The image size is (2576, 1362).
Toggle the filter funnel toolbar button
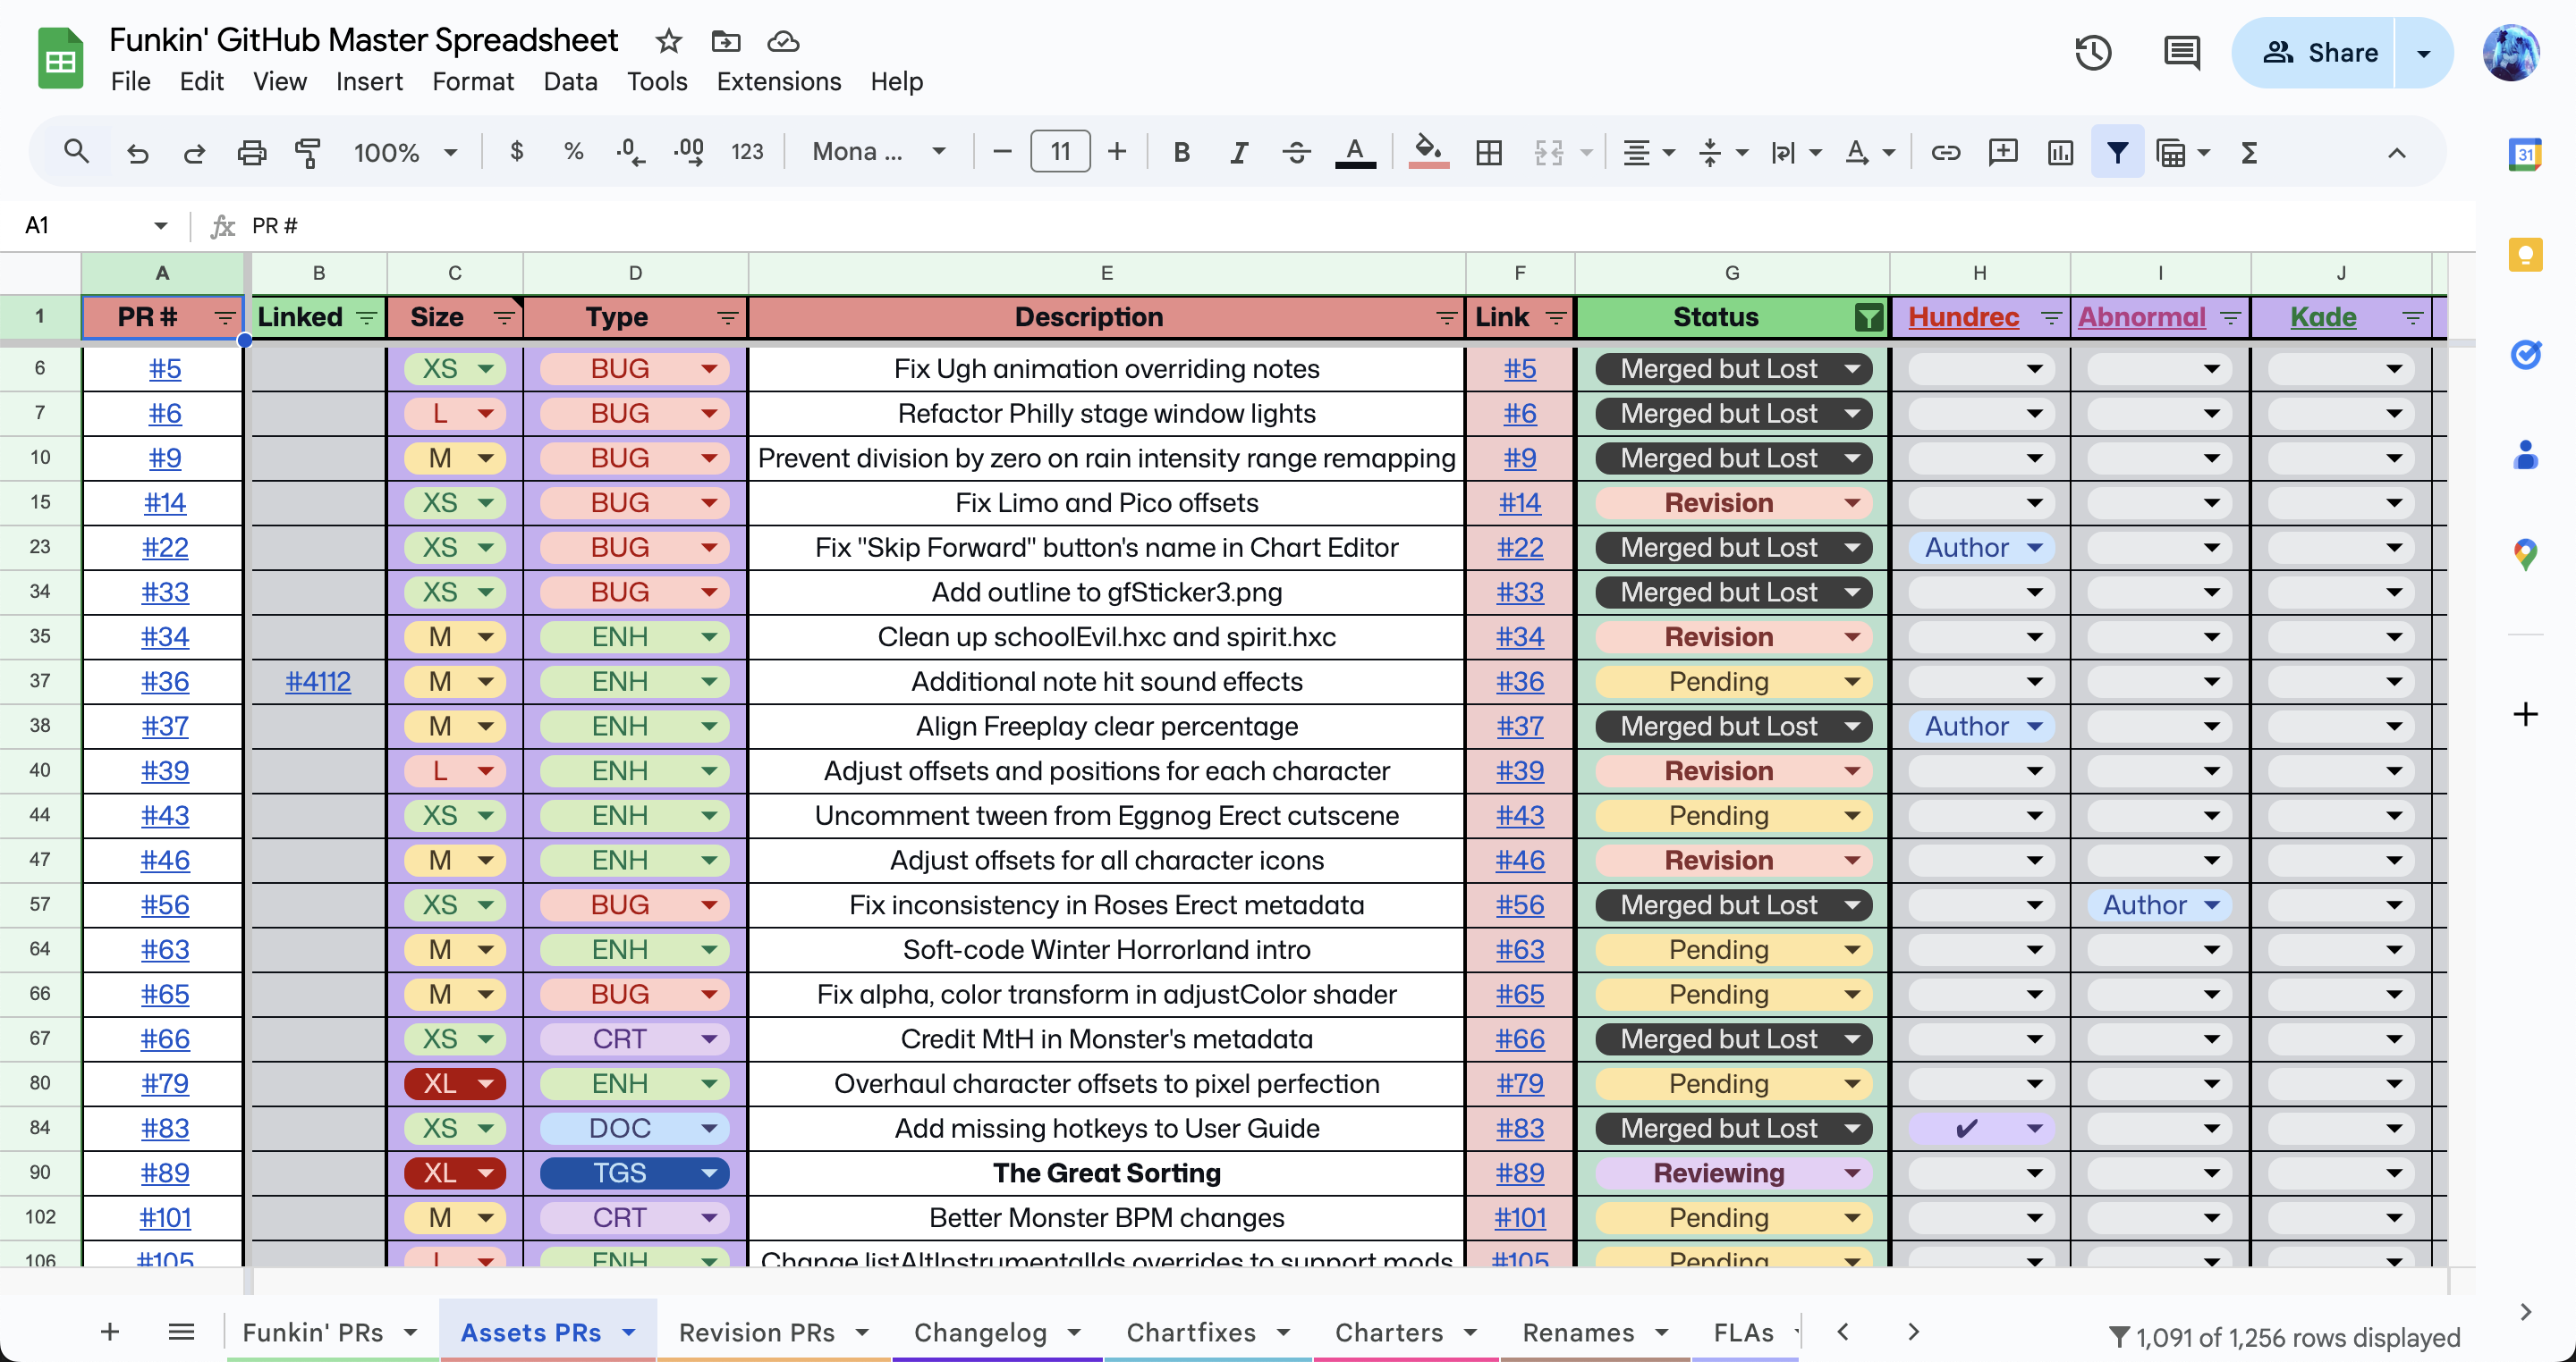coord(2117,152)
